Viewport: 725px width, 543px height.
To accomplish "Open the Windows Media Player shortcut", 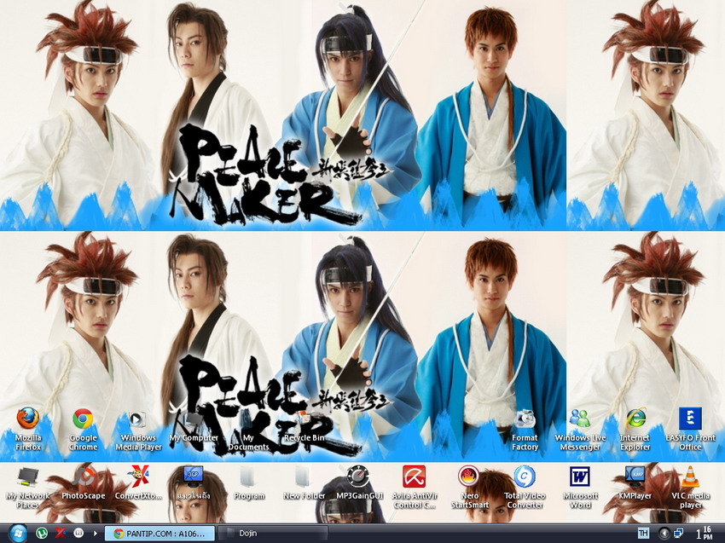I will (138, 430).
